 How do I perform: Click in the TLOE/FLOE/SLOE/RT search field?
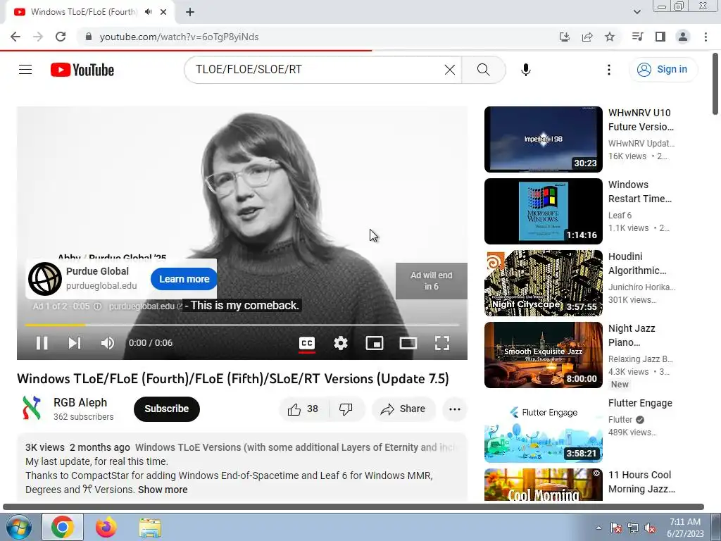click(318, 70)
